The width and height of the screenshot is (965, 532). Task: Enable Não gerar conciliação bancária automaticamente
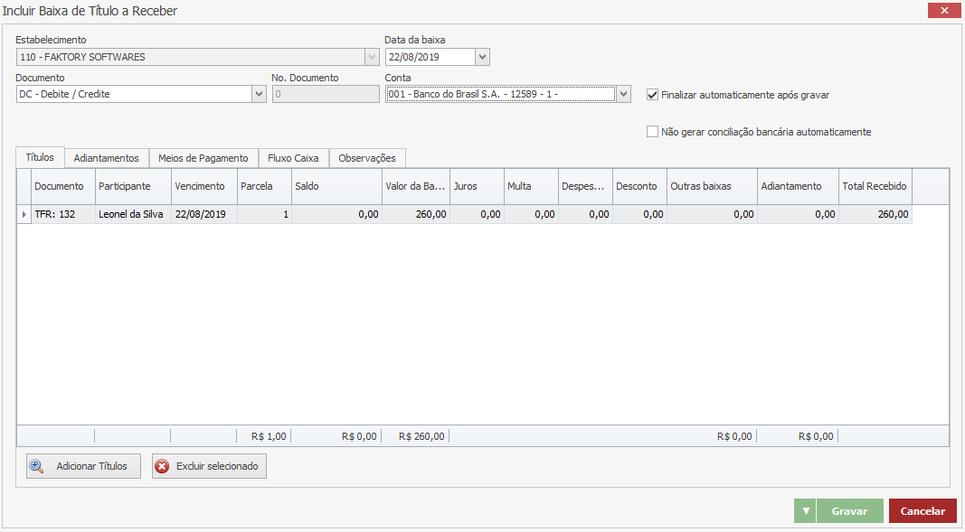coord(653,132)
